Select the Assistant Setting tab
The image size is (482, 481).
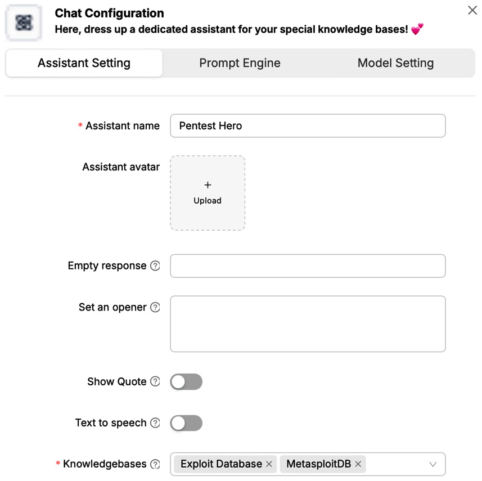coord(84,63)
